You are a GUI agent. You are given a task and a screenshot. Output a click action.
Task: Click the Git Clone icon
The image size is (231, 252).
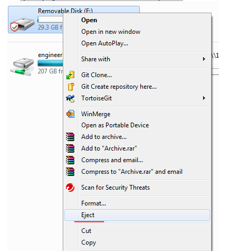pos(71,75)
